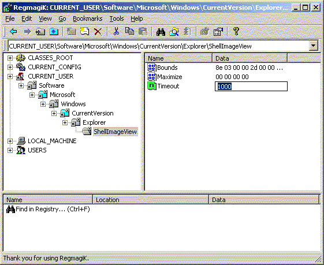Open the Tools menu
The height and width of the screenshot is (265, 324).
[117, 18]
